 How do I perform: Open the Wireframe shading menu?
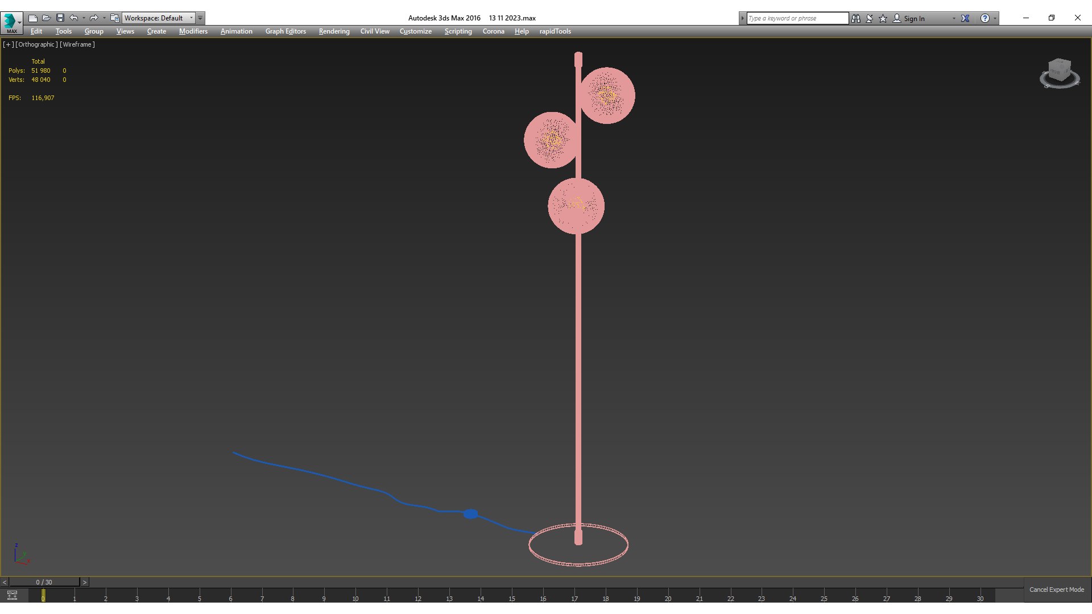tap(77, 44)
